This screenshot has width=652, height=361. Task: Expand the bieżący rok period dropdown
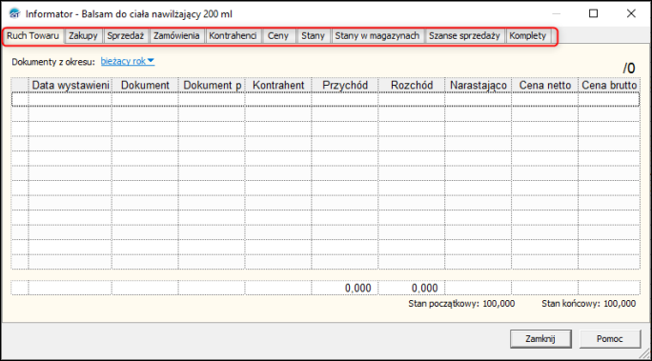128,62
